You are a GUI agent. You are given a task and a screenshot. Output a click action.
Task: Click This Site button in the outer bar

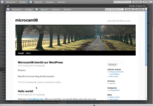click(x=137, y=2)
